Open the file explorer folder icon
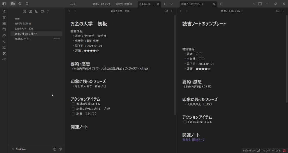 pos(13,4)
